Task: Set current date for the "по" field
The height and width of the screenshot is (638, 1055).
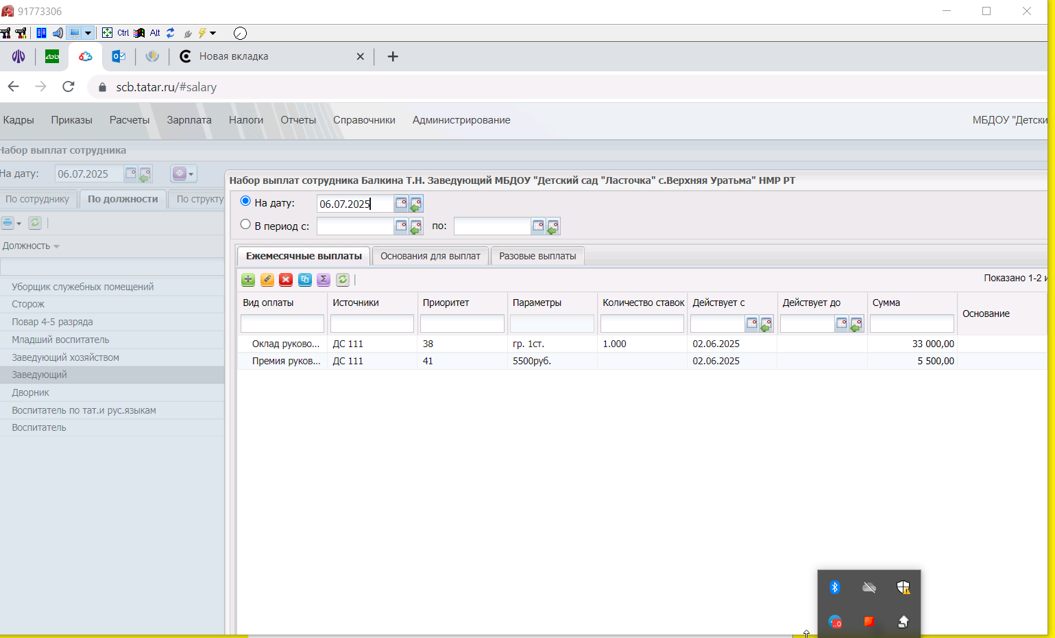Action: click(553, 226)
